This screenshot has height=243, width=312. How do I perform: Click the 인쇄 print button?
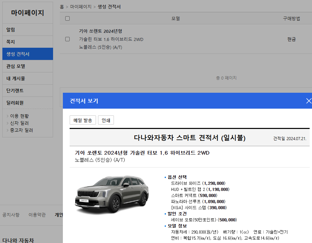[x=106, y=120]
